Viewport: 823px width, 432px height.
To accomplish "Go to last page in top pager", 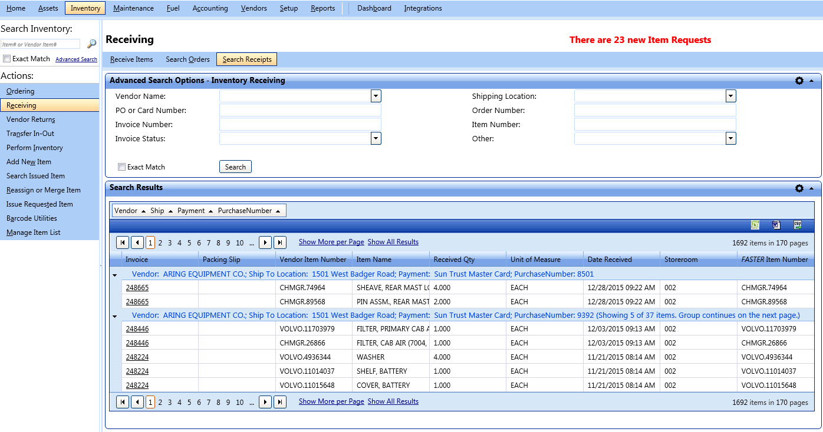I will pos(280,242).
